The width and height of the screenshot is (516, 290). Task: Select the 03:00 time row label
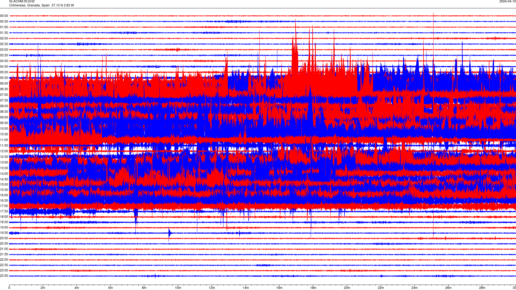(x=4, y=50)
